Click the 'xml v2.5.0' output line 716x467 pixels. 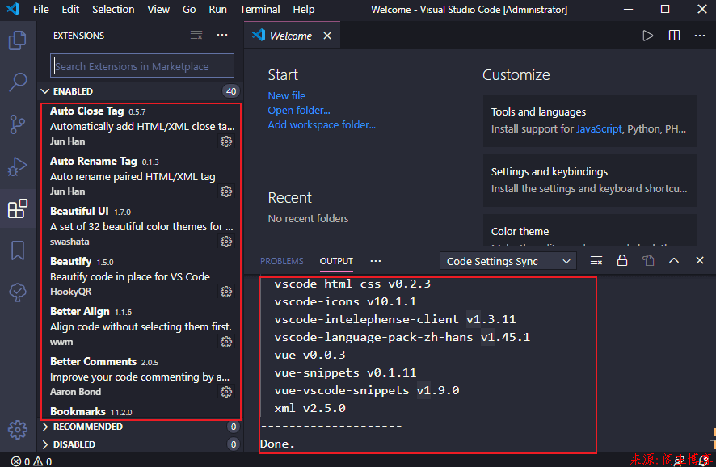pyautogui.click(x=310, y=408)
